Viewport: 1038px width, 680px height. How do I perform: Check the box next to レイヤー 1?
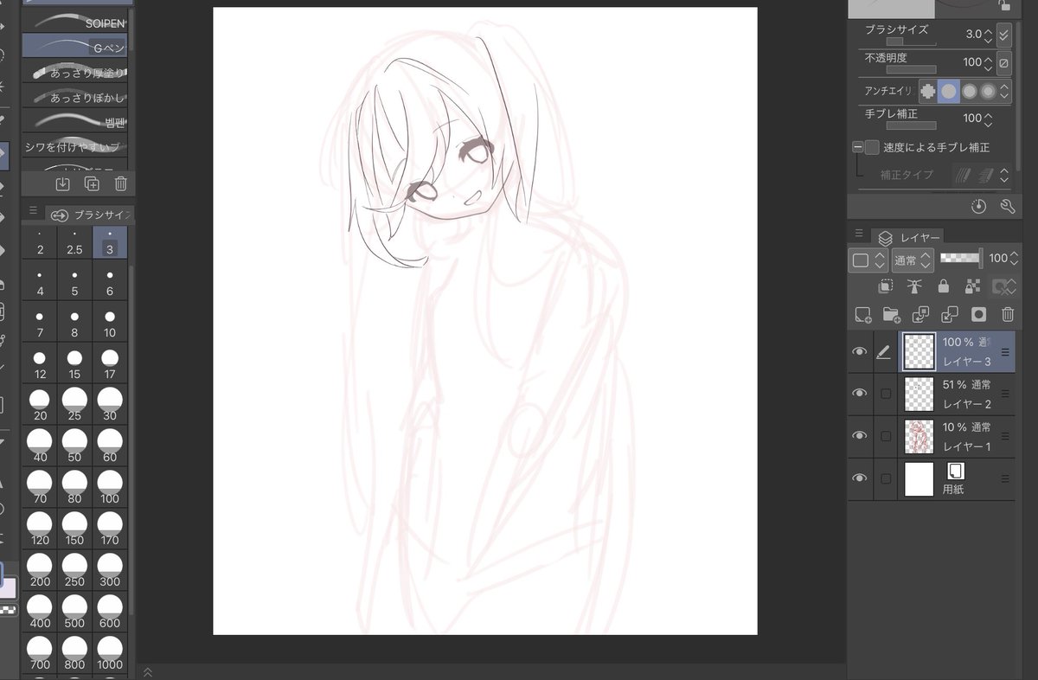(x=885, y=436)
